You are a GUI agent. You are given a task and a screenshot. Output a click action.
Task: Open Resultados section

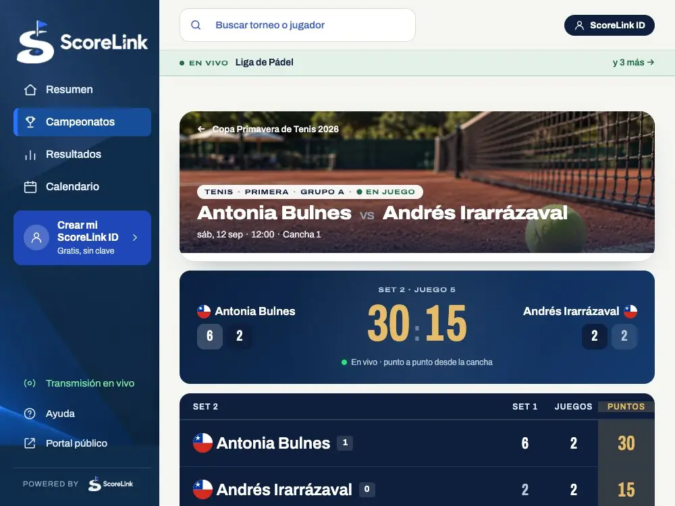click(x=82, y=154)
